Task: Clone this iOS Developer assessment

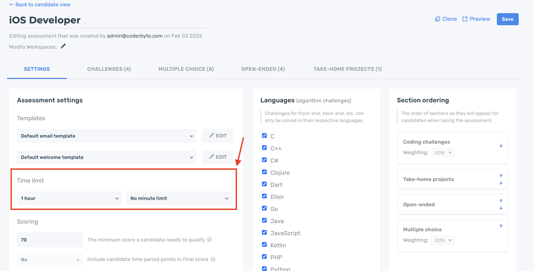Action: point(446,19)
